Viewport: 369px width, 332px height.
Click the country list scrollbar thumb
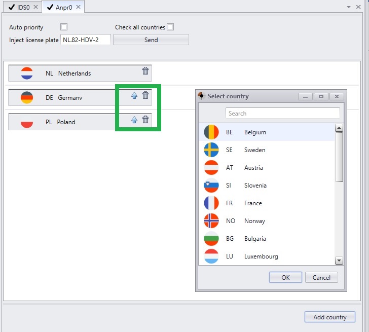coord(339,157)
